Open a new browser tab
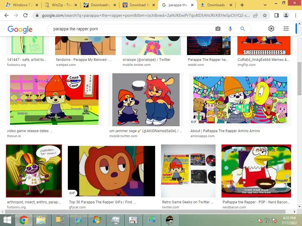The height and width of the screenshot is (226, 302). [242, 5]
